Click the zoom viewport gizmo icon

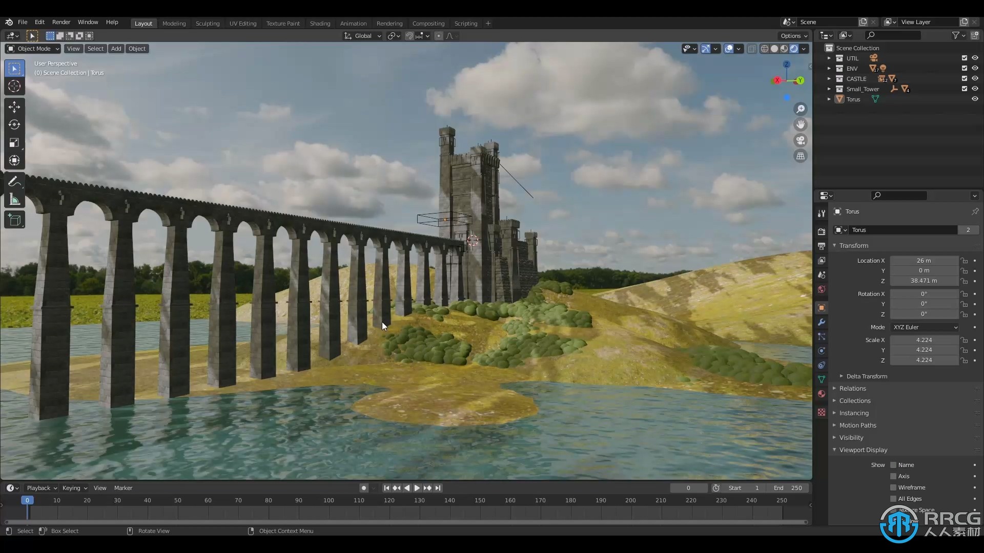[x=800, y=109]
